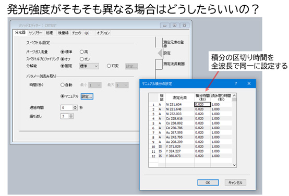The image size is (289, 196).
Task: Close the マニュアル積分の設定 dialog with the X
Action: click(x=249, y=83)
